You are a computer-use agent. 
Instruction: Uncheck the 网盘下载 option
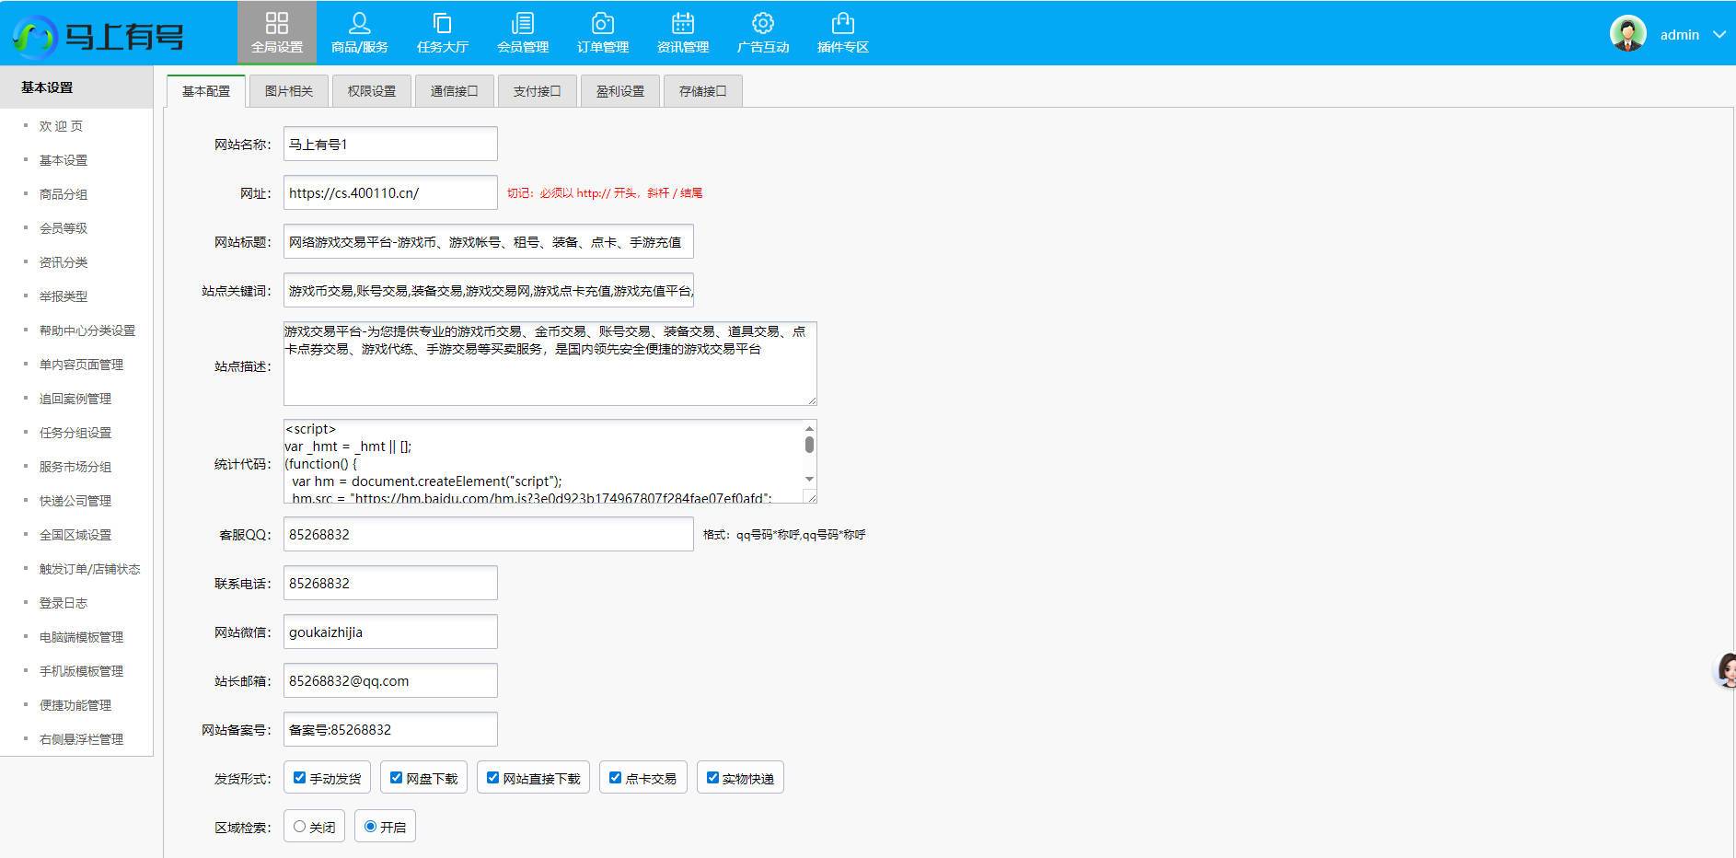tap(394, 777)
